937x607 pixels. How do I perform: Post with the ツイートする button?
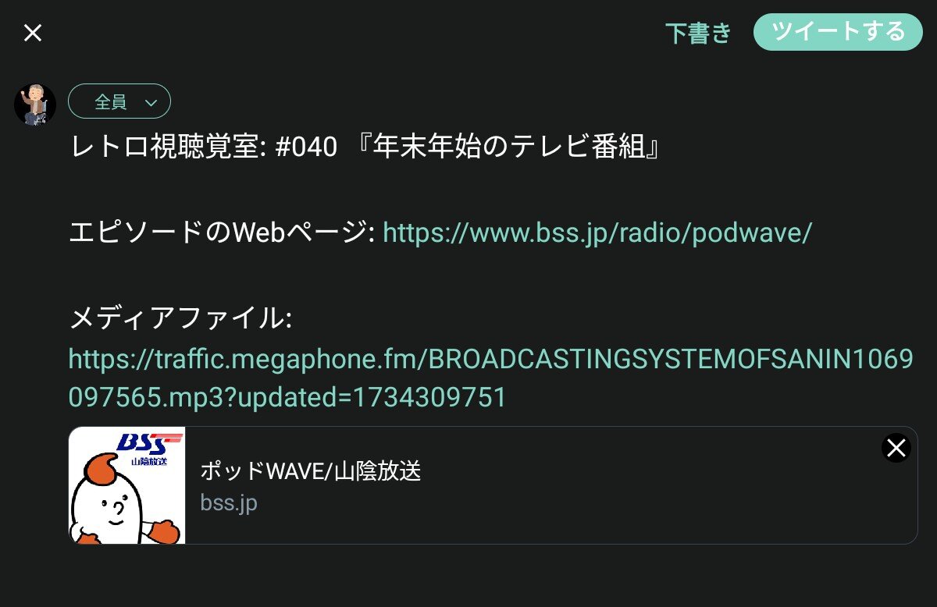click(838, 32)
